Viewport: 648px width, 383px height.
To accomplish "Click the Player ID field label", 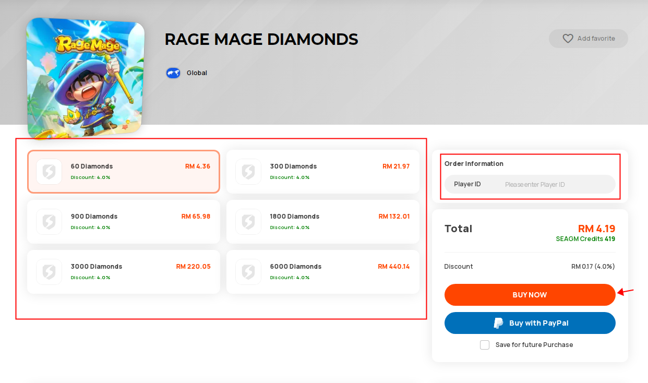I will pos(467,184).
